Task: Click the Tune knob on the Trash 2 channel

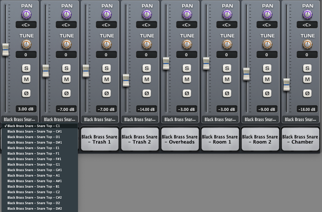Action: (146, 44)
